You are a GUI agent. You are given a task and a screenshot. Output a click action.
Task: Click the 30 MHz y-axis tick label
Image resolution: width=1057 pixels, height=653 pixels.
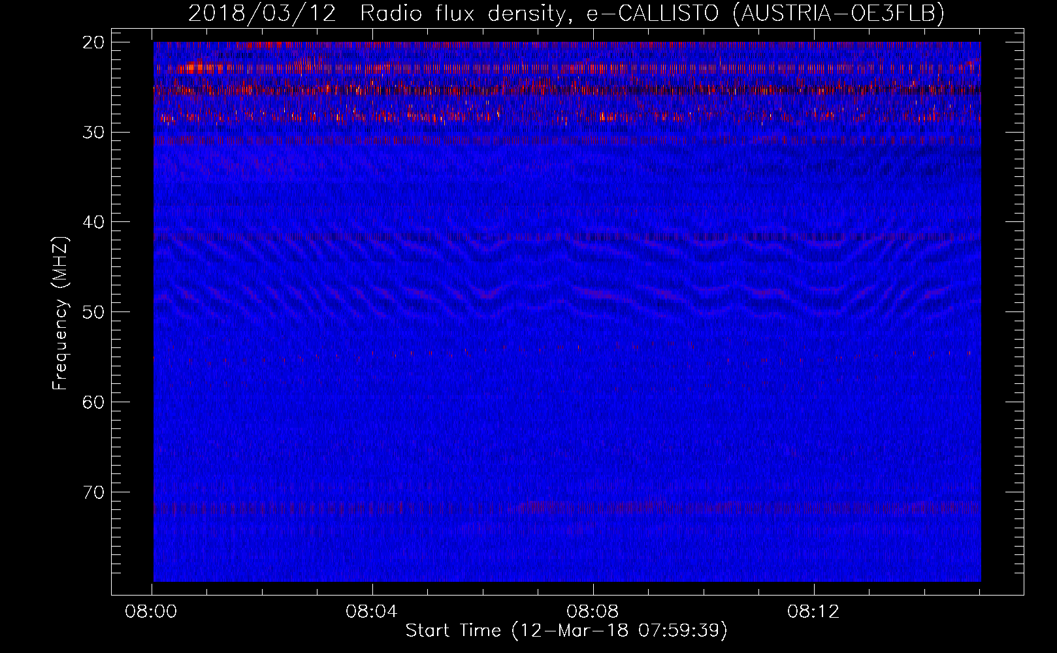point(94,132)
